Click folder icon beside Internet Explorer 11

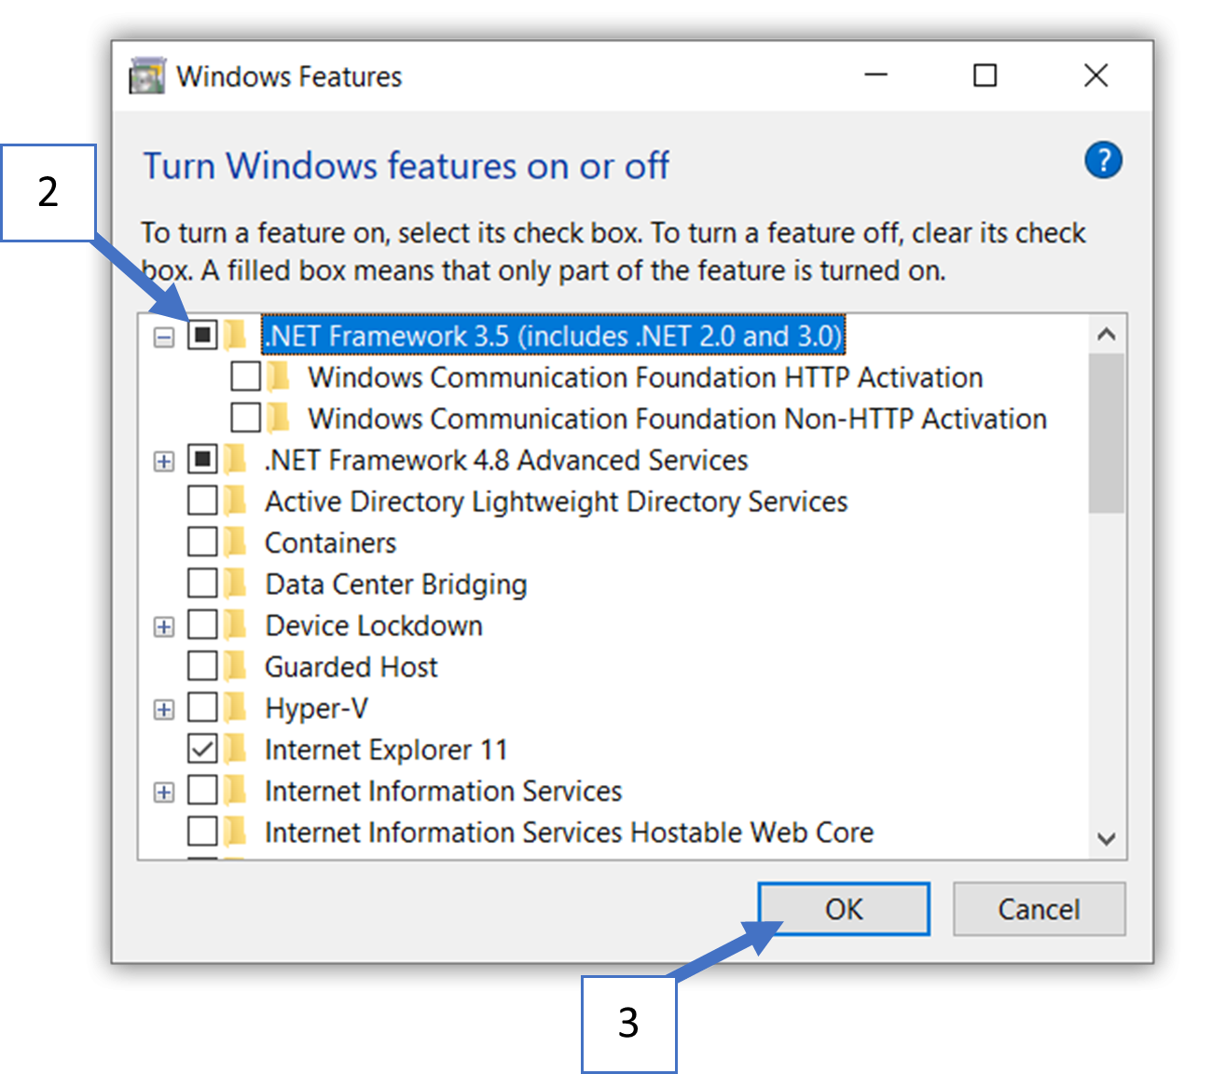click(236, 749)
